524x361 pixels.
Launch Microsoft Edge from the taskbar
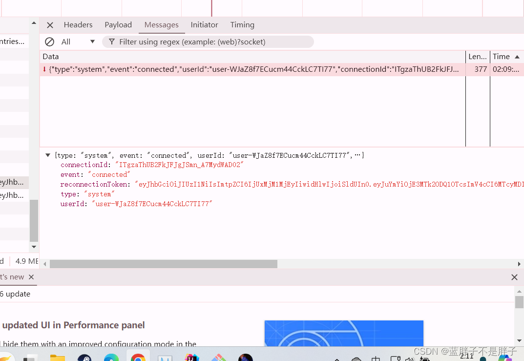(x=111, y=358)
